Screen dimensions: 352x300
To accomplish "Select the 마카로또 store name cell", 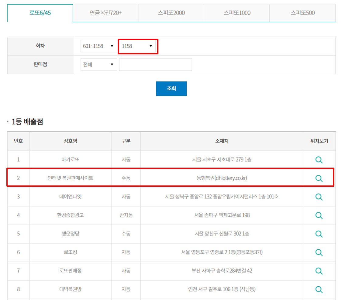I will click(x=70, y=160).
